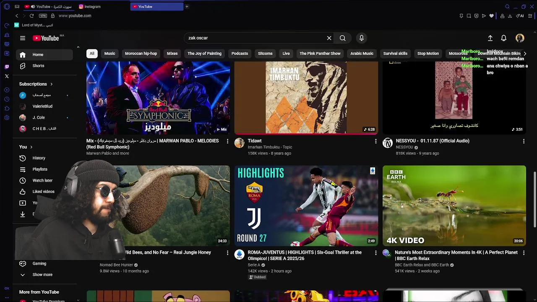Open options menu for Marwan Pablo mix
This screenshot has width=537, height=302.
click(227, 142)
